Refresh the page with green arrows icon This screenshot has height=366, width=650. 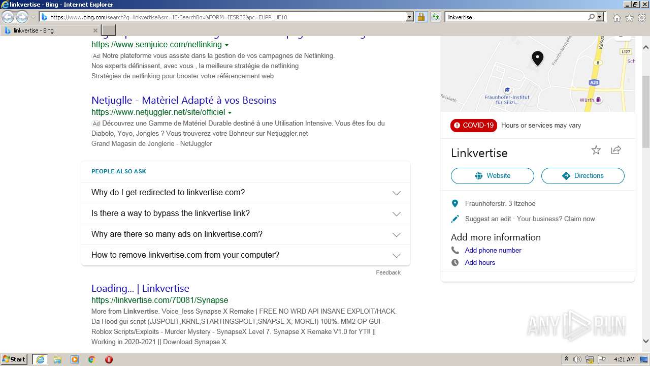[x=435, y=17]
